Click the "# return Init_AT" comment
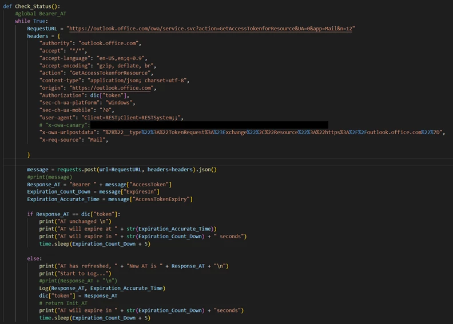 (x=63, y=303)
